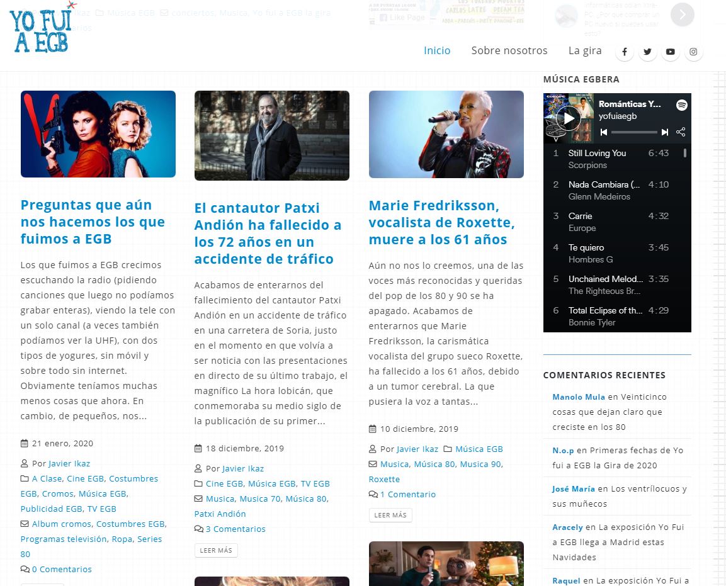Open '1 Comentario' on the Roxette article

click(x=407, y=494)
